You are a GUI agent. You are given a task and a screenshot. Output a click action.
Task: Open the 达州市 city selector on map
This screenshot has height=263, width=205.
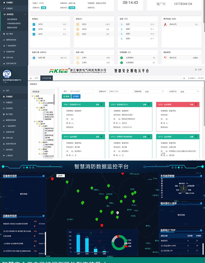coord(60,176)
